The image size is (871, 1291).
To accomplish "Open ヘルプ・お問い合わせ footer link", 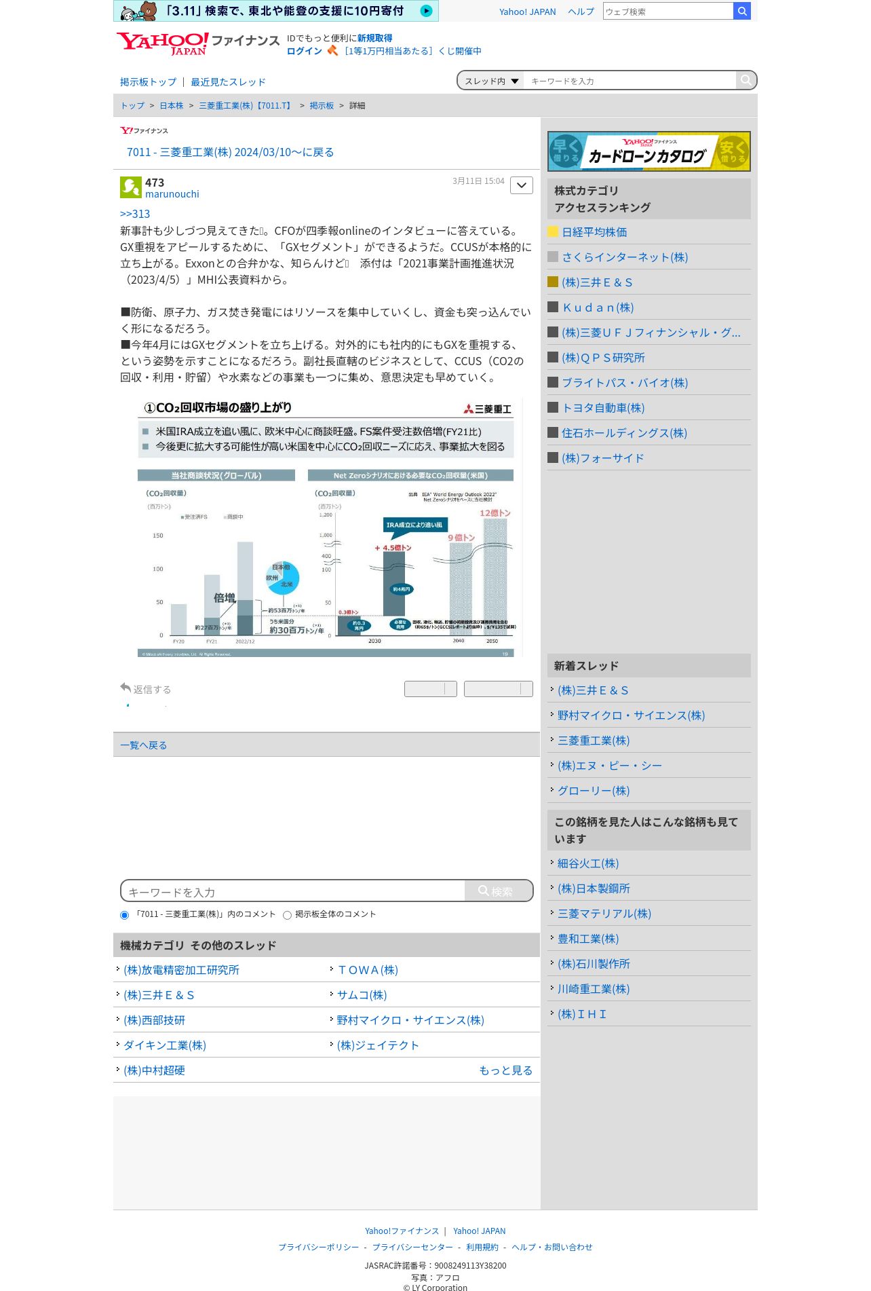I will 551,1247.
